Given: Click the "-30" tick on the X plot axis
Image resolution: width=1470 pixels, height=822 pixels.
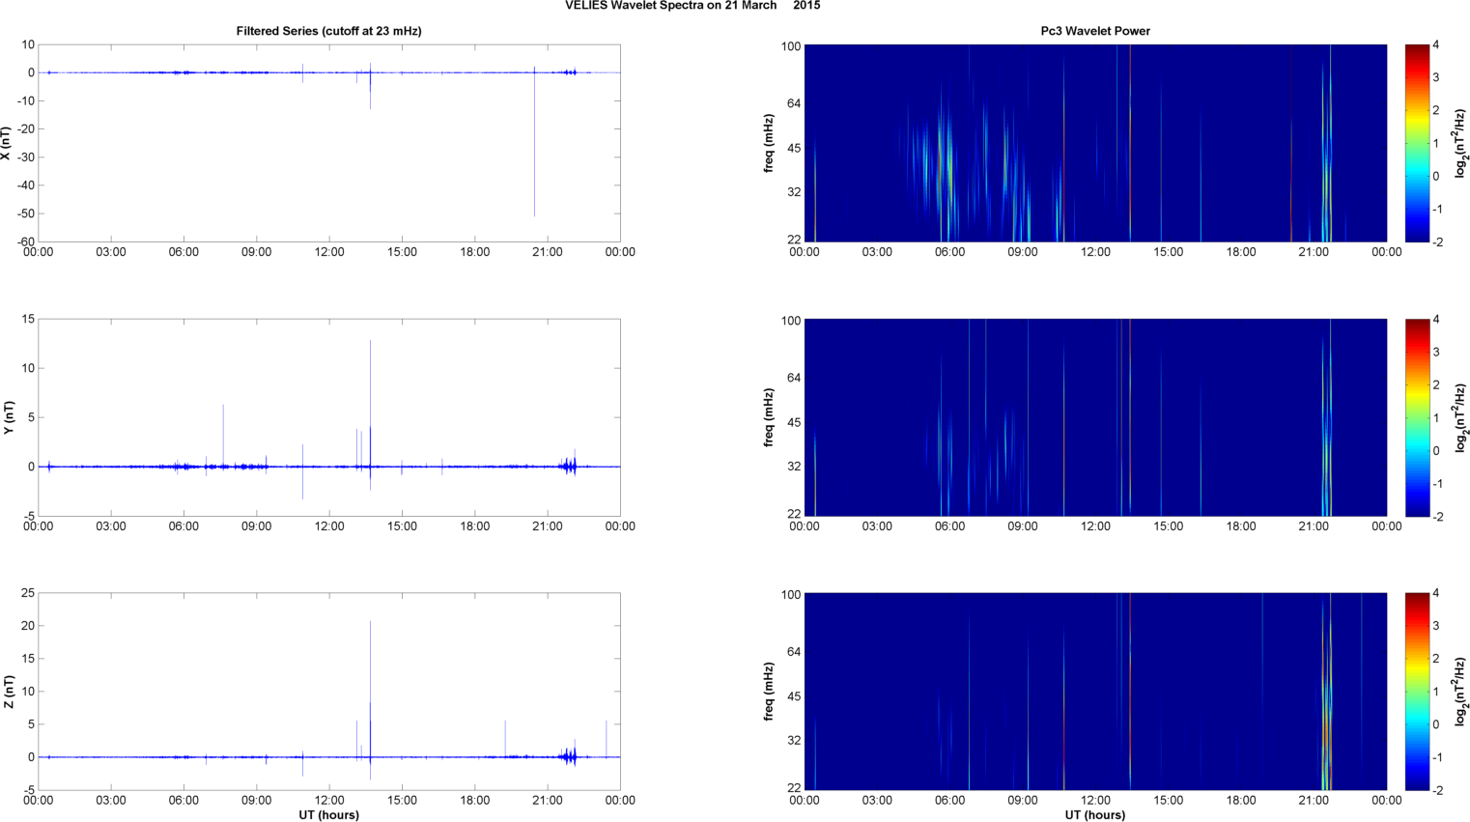Looking at the screenshot, I should click(24, 157).
